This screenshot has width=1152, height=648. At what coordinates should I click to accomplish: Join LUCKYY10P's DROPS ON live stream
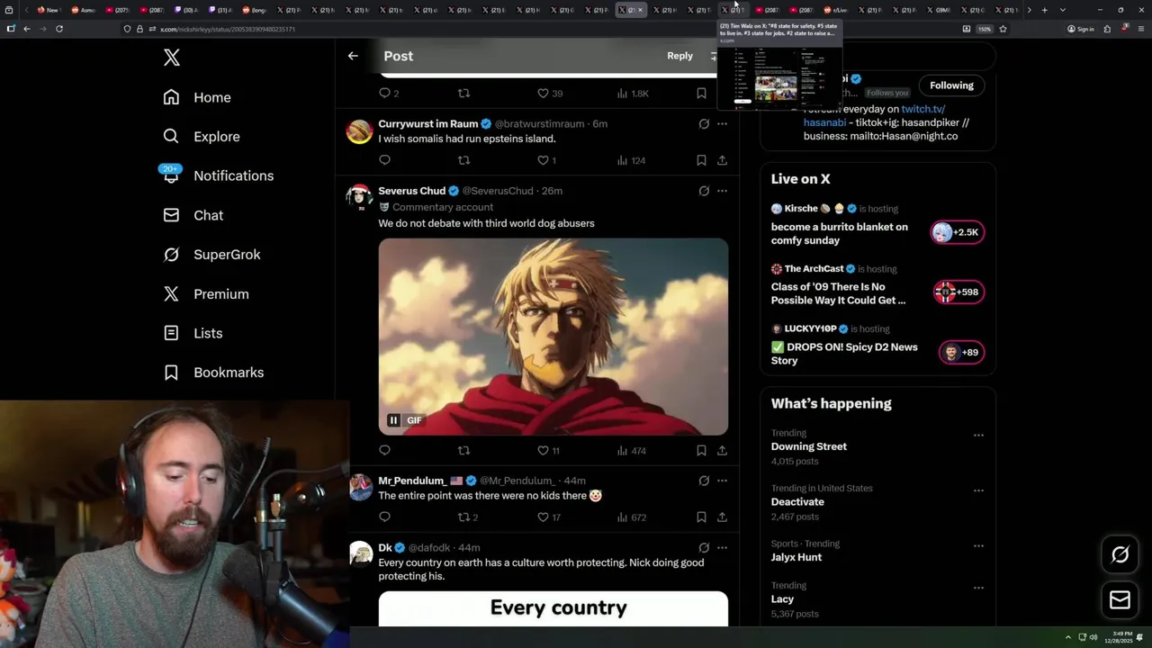click(961, 352)
